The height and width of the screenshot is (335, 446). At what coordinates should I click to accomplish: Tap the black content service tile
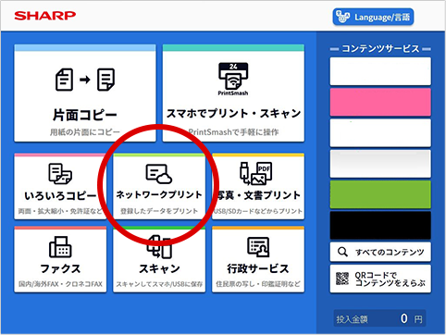pyautogui.click(x=380, y=225)
